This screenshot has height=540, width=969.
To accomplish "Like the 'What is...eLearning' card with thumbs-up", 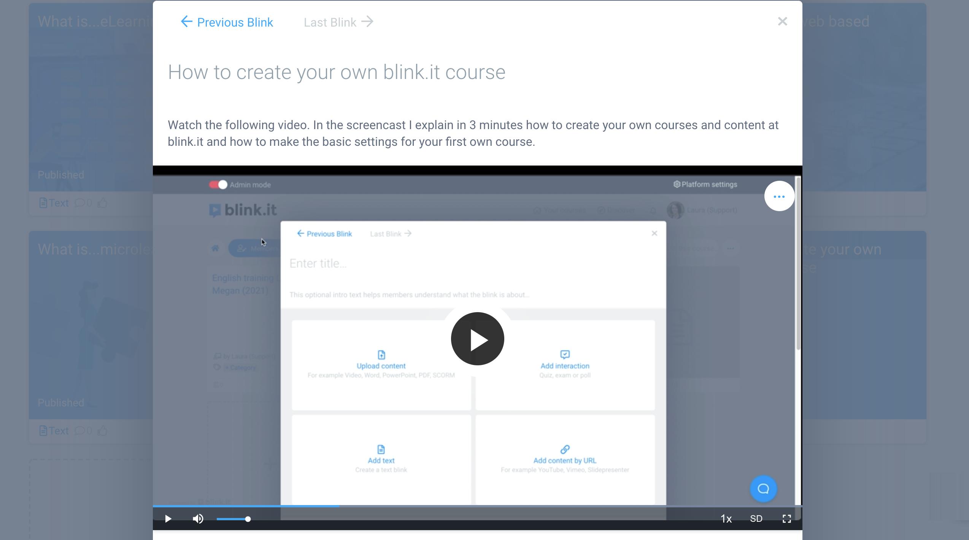I will pos(102,203).
